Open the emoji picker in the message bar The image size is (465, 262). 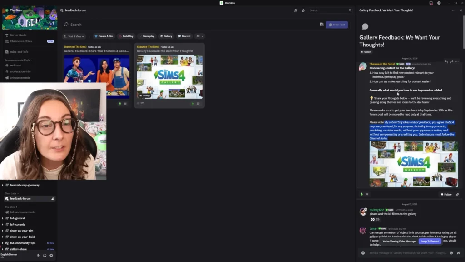tap(451, 253)
